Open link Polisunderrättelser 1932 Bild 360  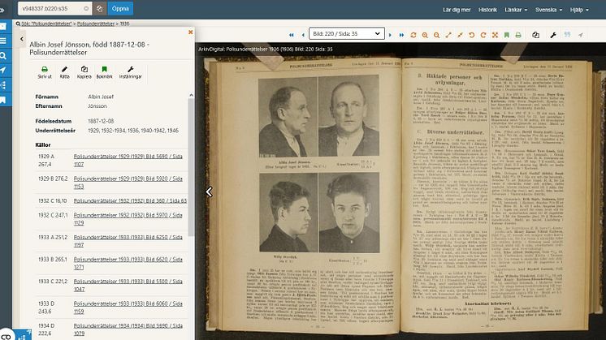click(x=130, y=200)
